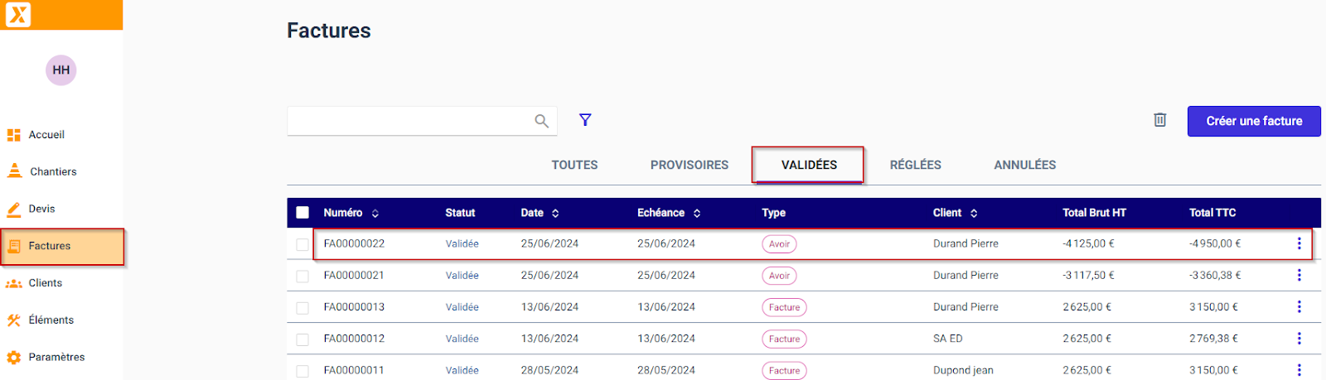The height and width of the screenshot is (380, 1326).
Task: Check the box for invoice FA00000022
Action: (x=302, y=244)
